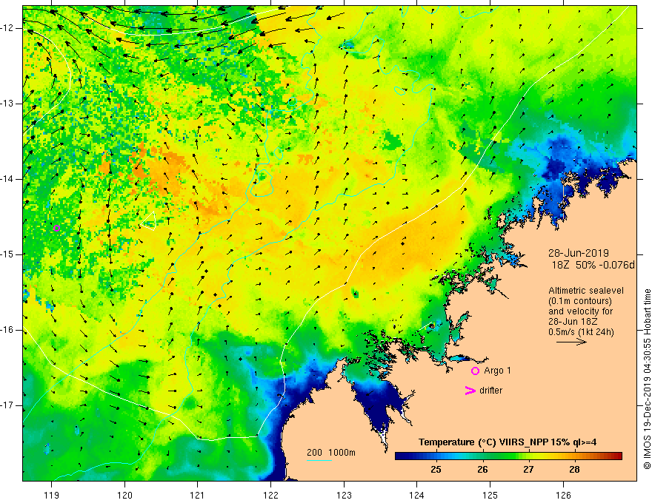Click the magenta circle beside the Argo 1 legend label
Image resolution: width=652 pixels, height=503 pixels.
tap(475, 371)
